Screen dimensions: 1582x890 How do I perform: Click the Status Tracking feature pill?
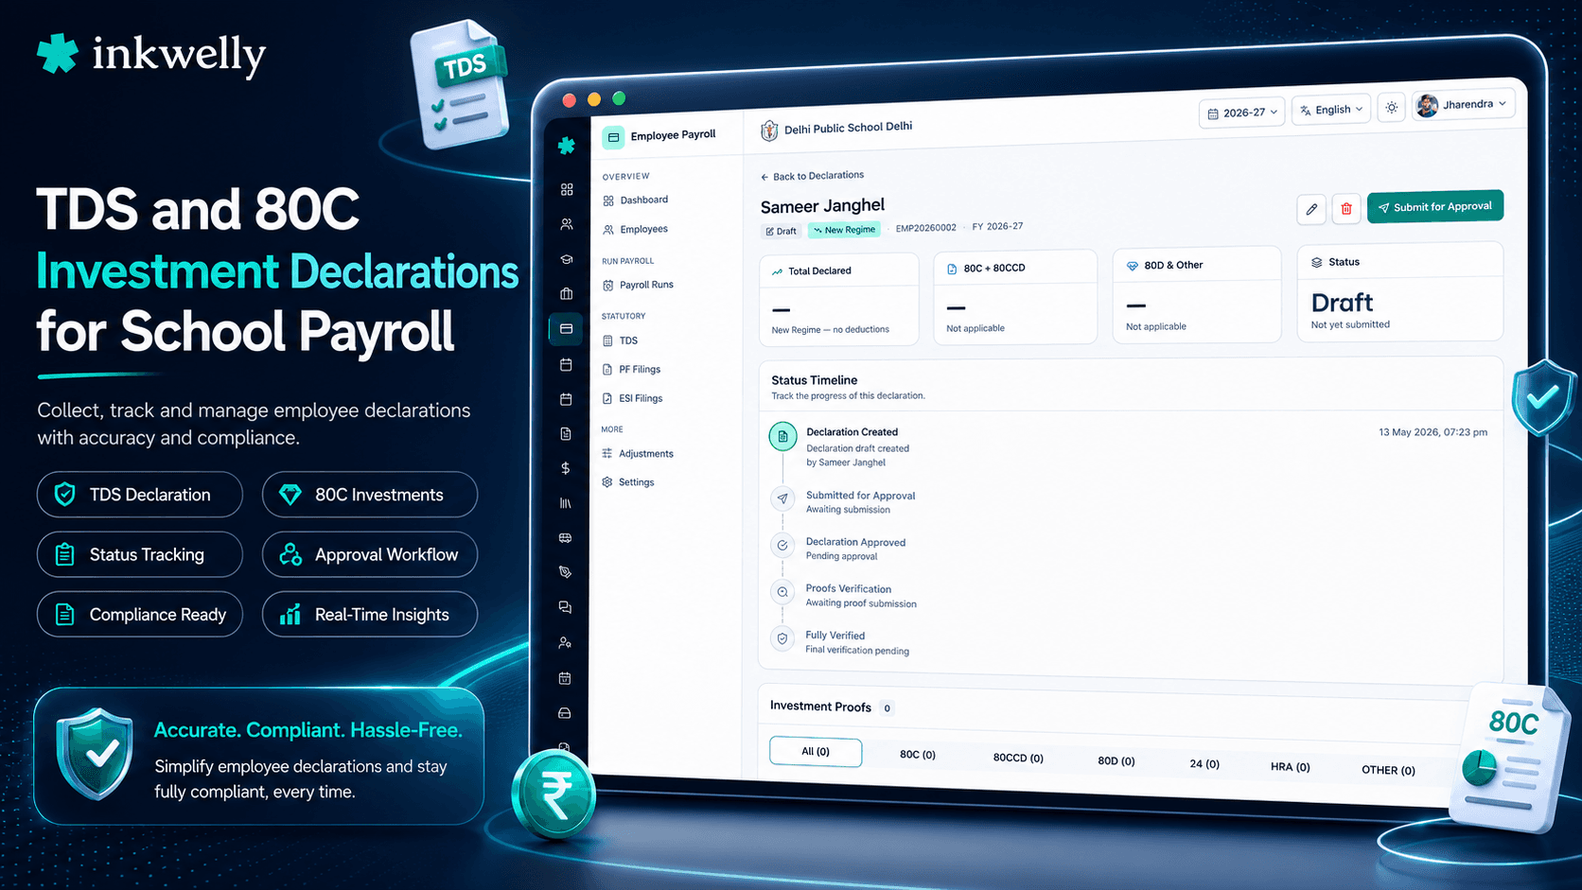(140, 554)
